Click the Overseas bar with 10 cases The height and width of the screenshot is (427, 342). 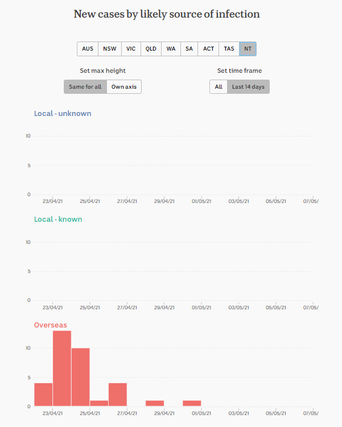pyautogui.click(x=81, y=377)
